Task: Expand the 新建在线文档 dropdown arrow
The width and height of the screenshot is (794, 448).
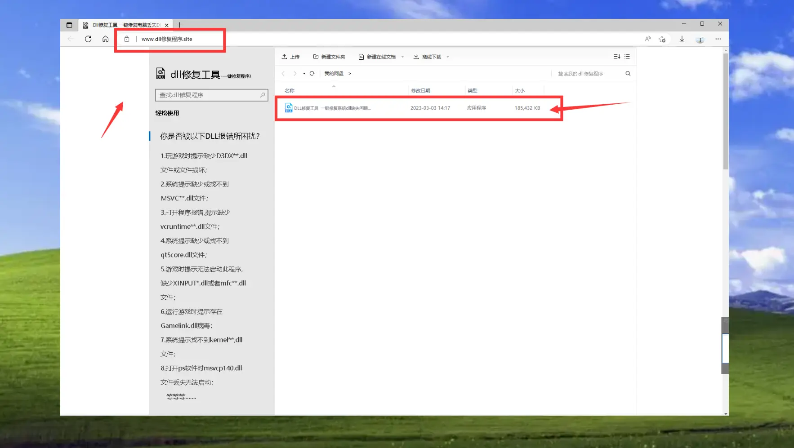Action: click(x=402, y=57)
